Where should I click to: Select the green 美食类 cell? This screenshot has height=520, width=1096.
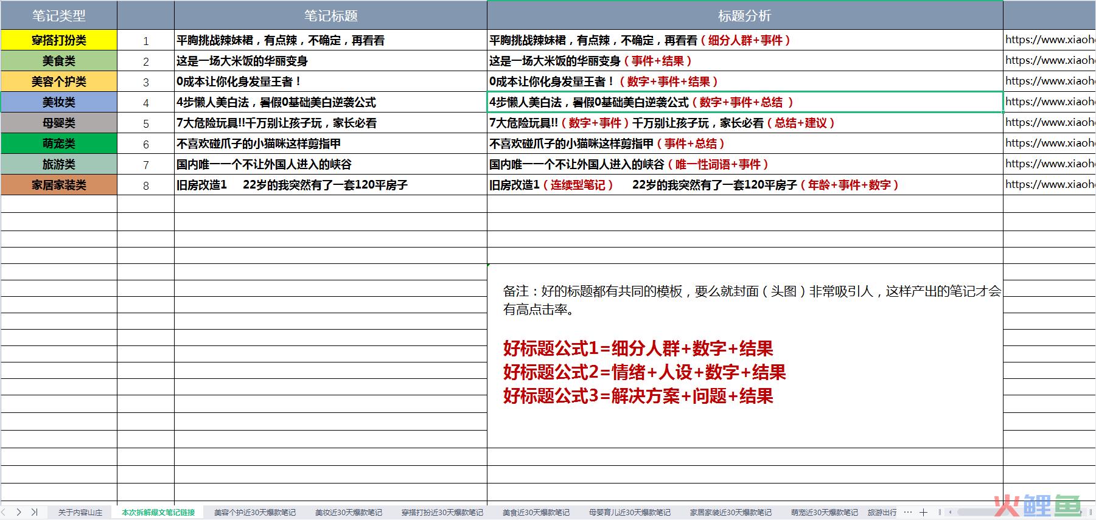pyautogui.click(x=59, y=61)
